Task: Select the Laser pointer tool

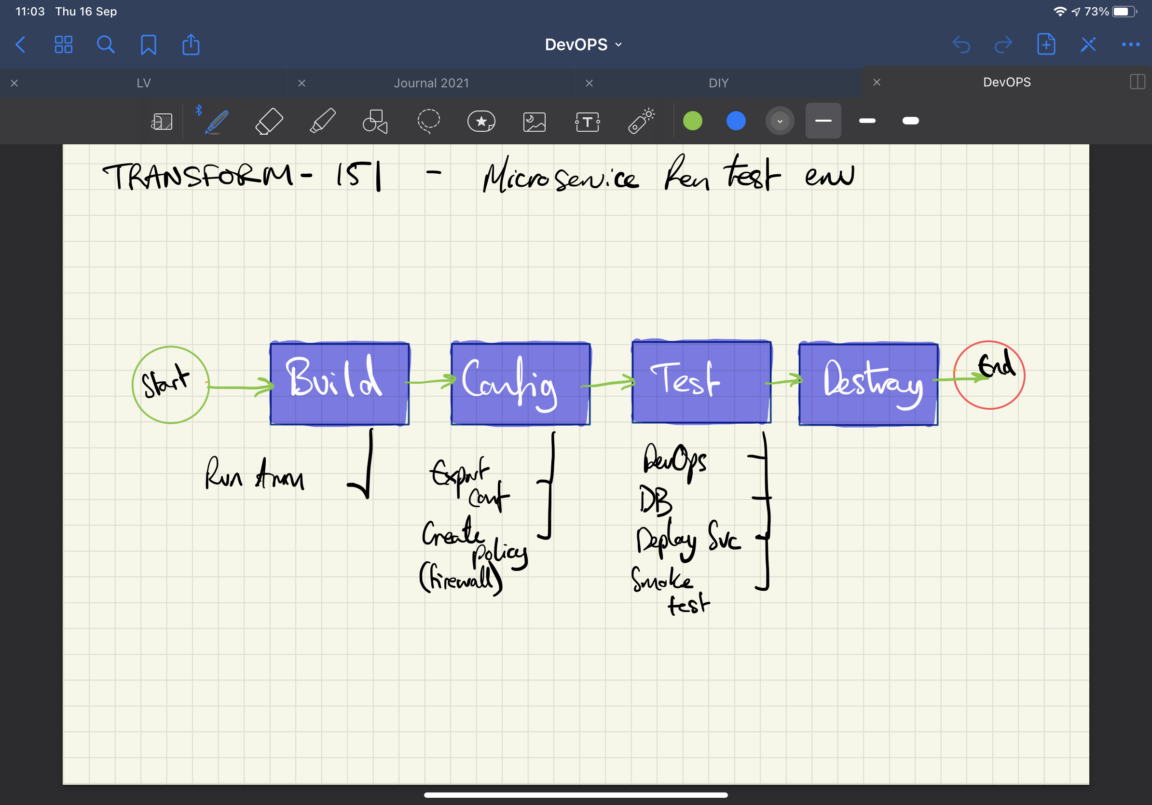Action: click(x=641, y=121)
